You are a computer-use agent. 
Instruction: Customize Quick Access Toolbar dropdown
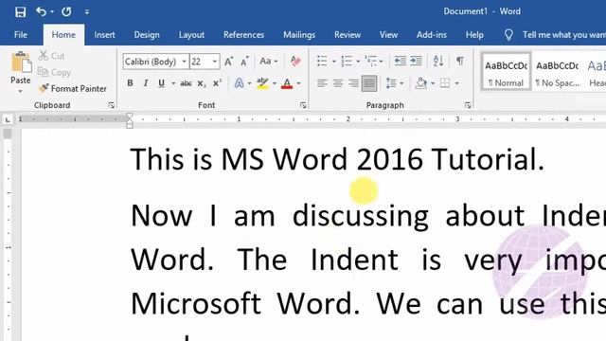[x=87, y=12]
